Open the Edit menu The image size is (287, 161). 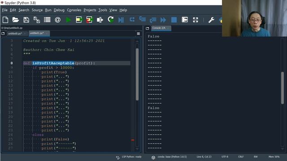[13, 10]
